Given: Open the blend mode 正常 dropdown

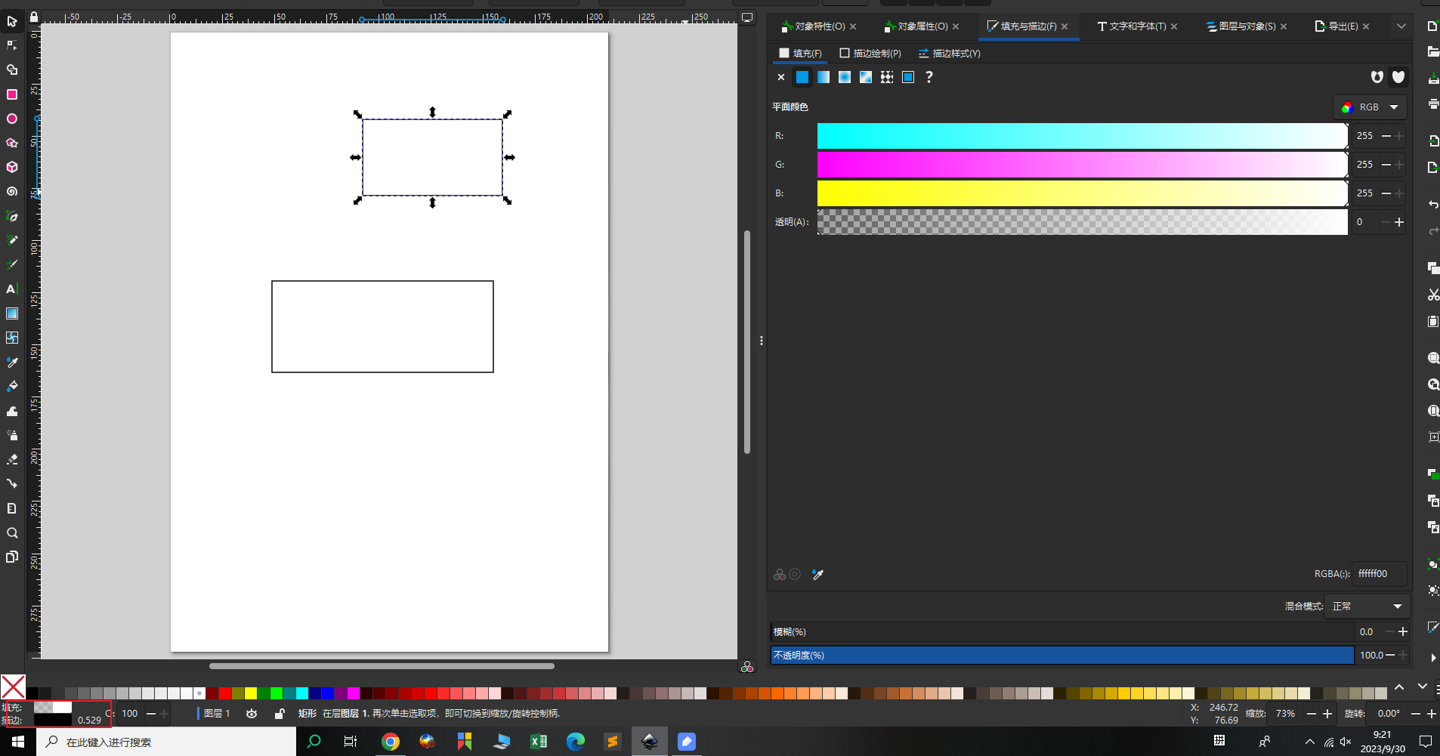Looking at the screenshot, I should pos(1367,606).
